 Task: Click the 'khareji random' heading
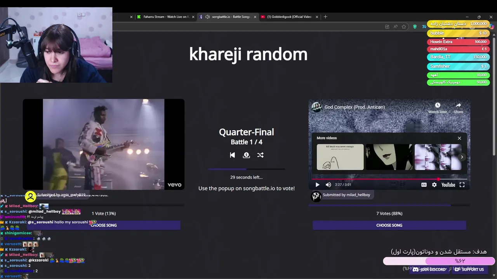pyautogui.click(x=248, y=54)
